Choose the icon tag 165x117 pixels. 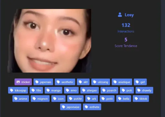[x=58, y=99]
